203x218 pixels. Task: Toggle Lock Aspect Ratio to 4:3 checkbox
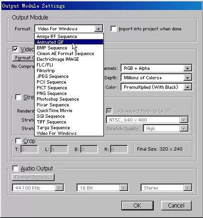pyautogui.click(x=109, y=111)
